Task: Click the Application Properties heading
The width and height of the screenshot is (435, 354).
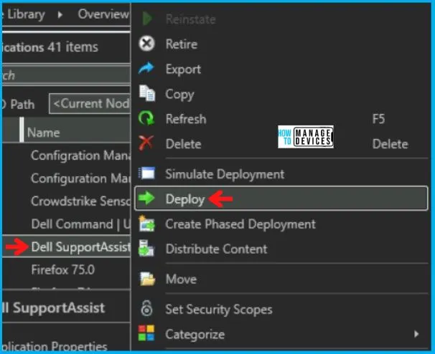Action: point(55,346)
